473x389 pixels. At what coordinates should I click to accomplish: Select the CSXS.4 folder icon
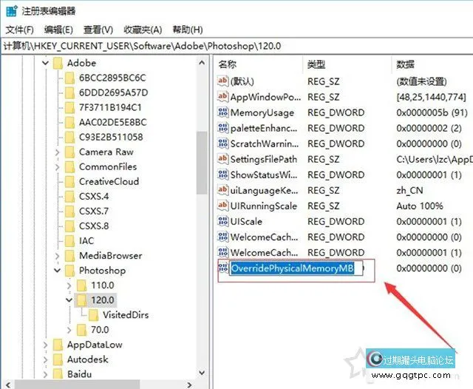click(69, 197)
